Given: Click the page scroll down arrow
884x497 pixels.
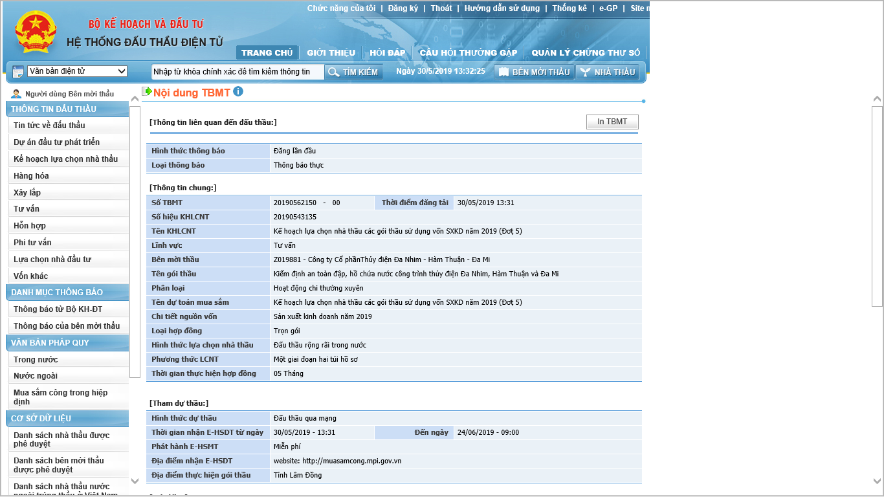Looking at the screenshot, I should (x=878, y=481).
